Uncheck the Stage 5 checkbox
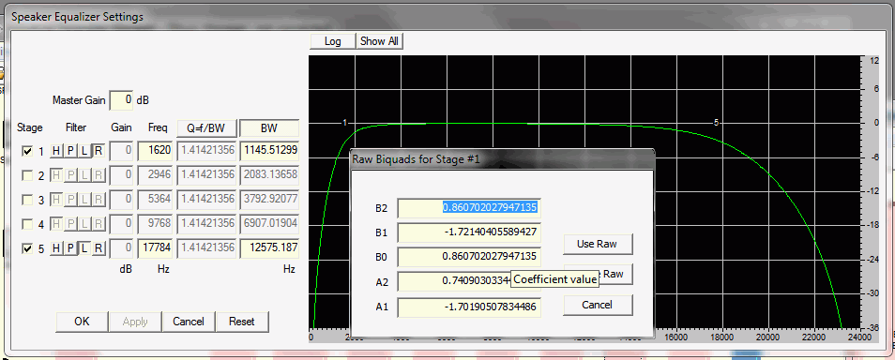Viewport: 895px width, 360px height. point(27,248)
